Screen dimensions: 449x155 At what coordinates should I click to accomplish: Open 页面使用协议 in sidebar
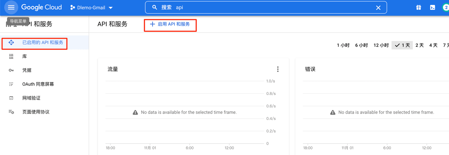[36, 112]
